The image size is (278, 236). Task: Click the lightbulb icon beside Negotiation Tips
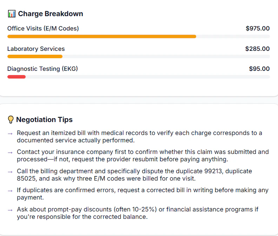[x=11, y=120]
